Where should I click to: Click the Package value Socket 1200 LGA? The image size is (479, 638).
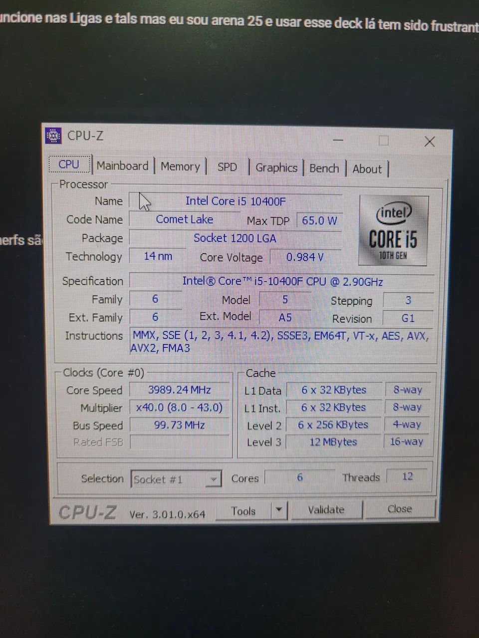[x=235, y=238]
